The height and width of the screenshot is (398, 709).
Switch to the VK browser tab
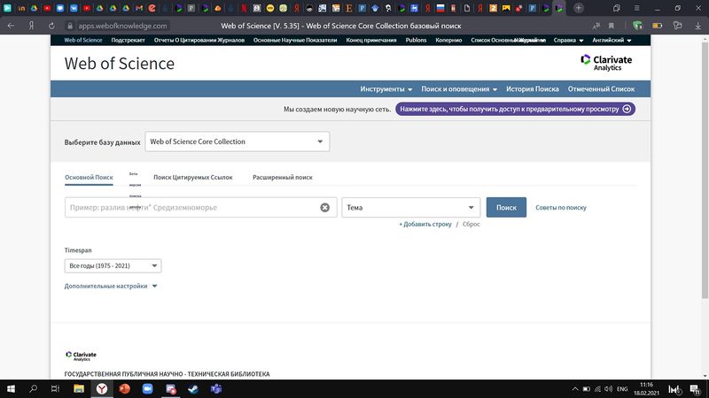tap(74, 8)
